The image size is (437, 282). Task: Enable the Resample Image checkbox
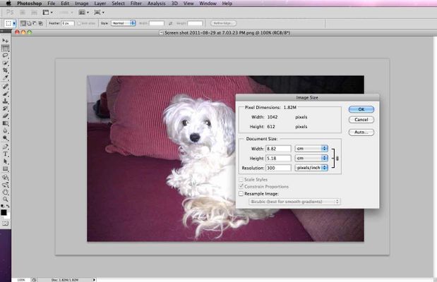click(x=241, y=192)
